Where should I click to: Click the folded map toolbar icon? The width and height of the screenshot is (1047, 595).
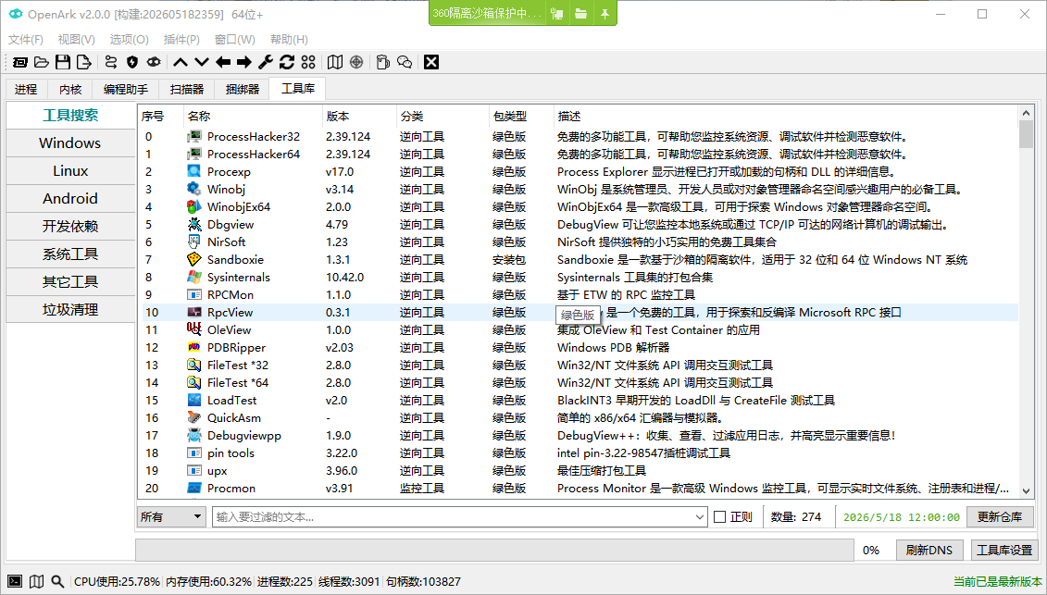[x=335, y=62]
